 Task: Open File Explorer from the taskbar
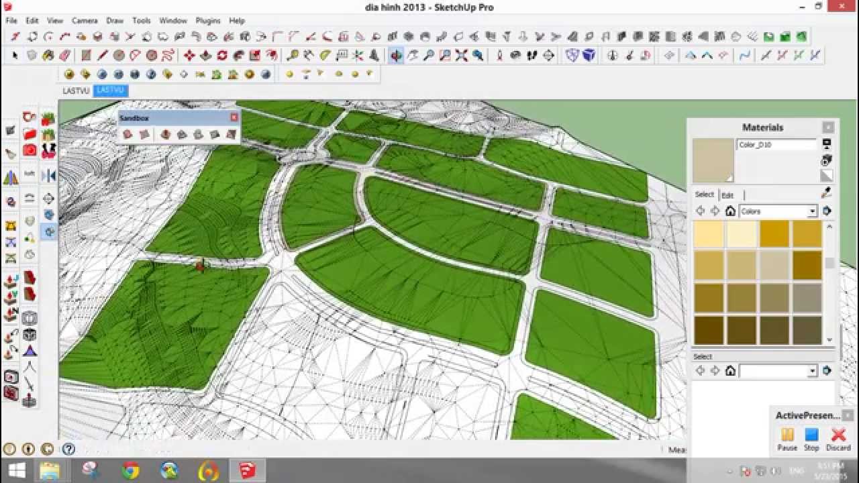[x=50, y=470]
